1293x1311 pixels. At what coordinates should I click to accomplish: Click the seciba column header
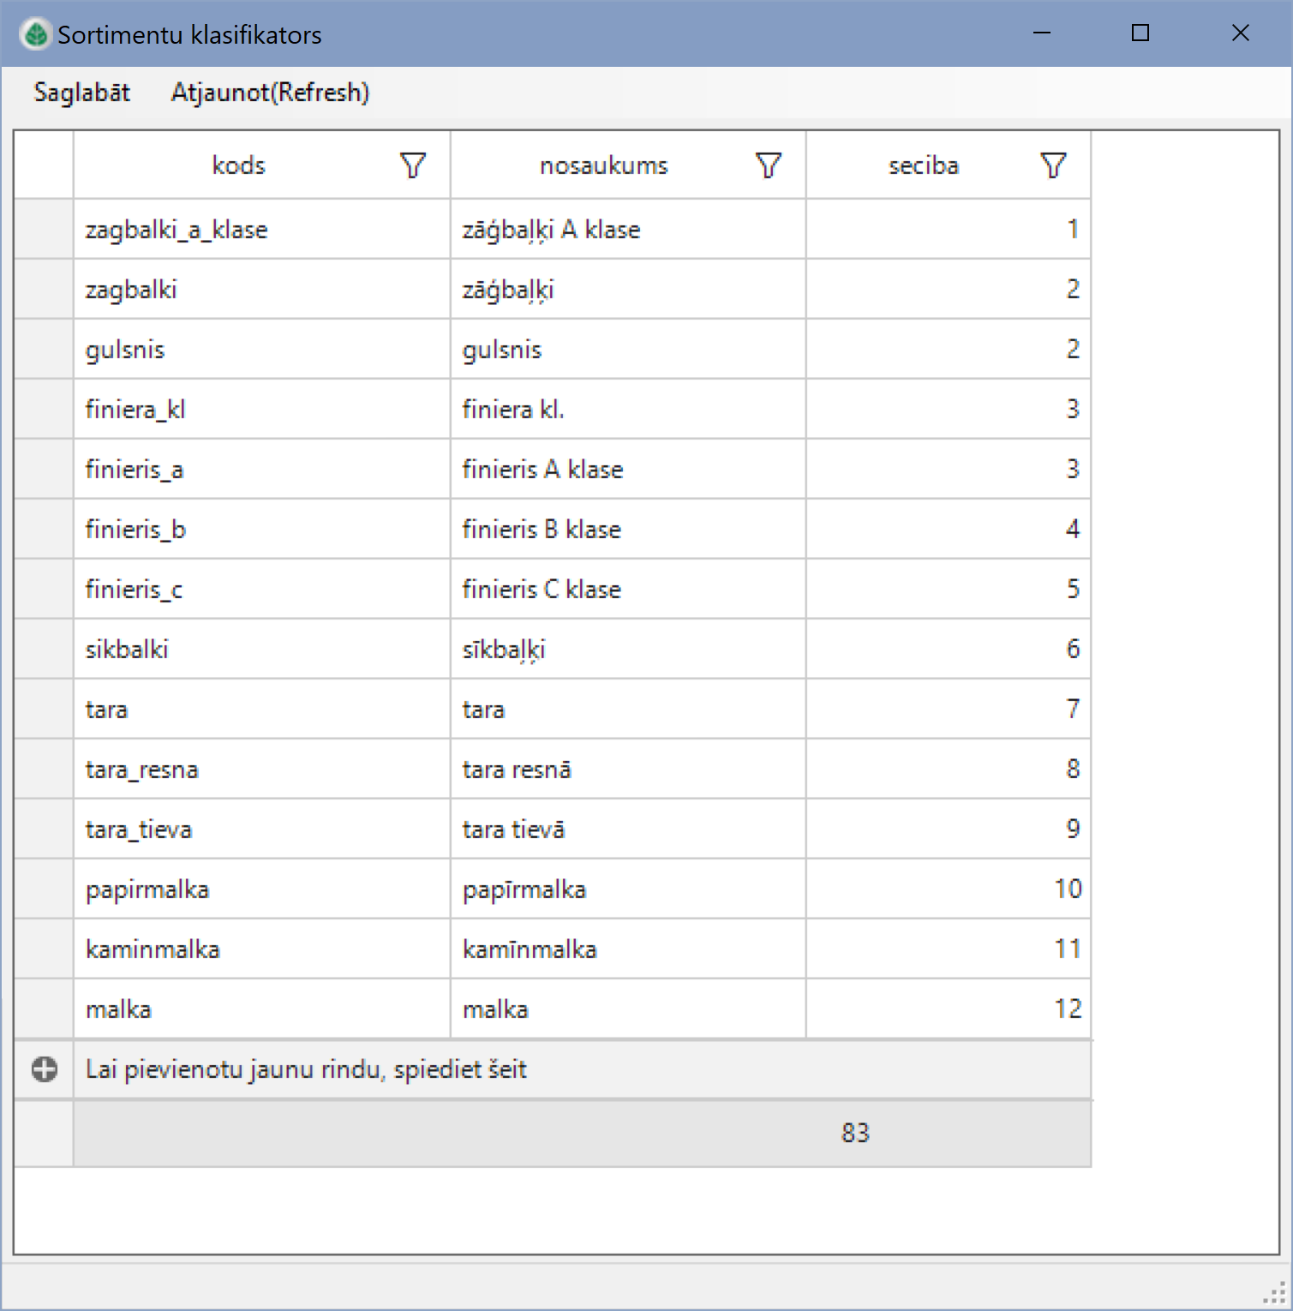click(924, 165)
